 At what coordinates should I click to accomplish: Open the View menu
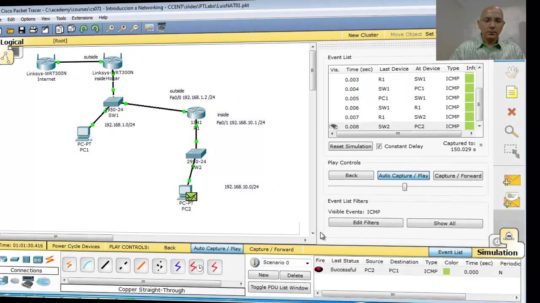[x=46, y=19]
